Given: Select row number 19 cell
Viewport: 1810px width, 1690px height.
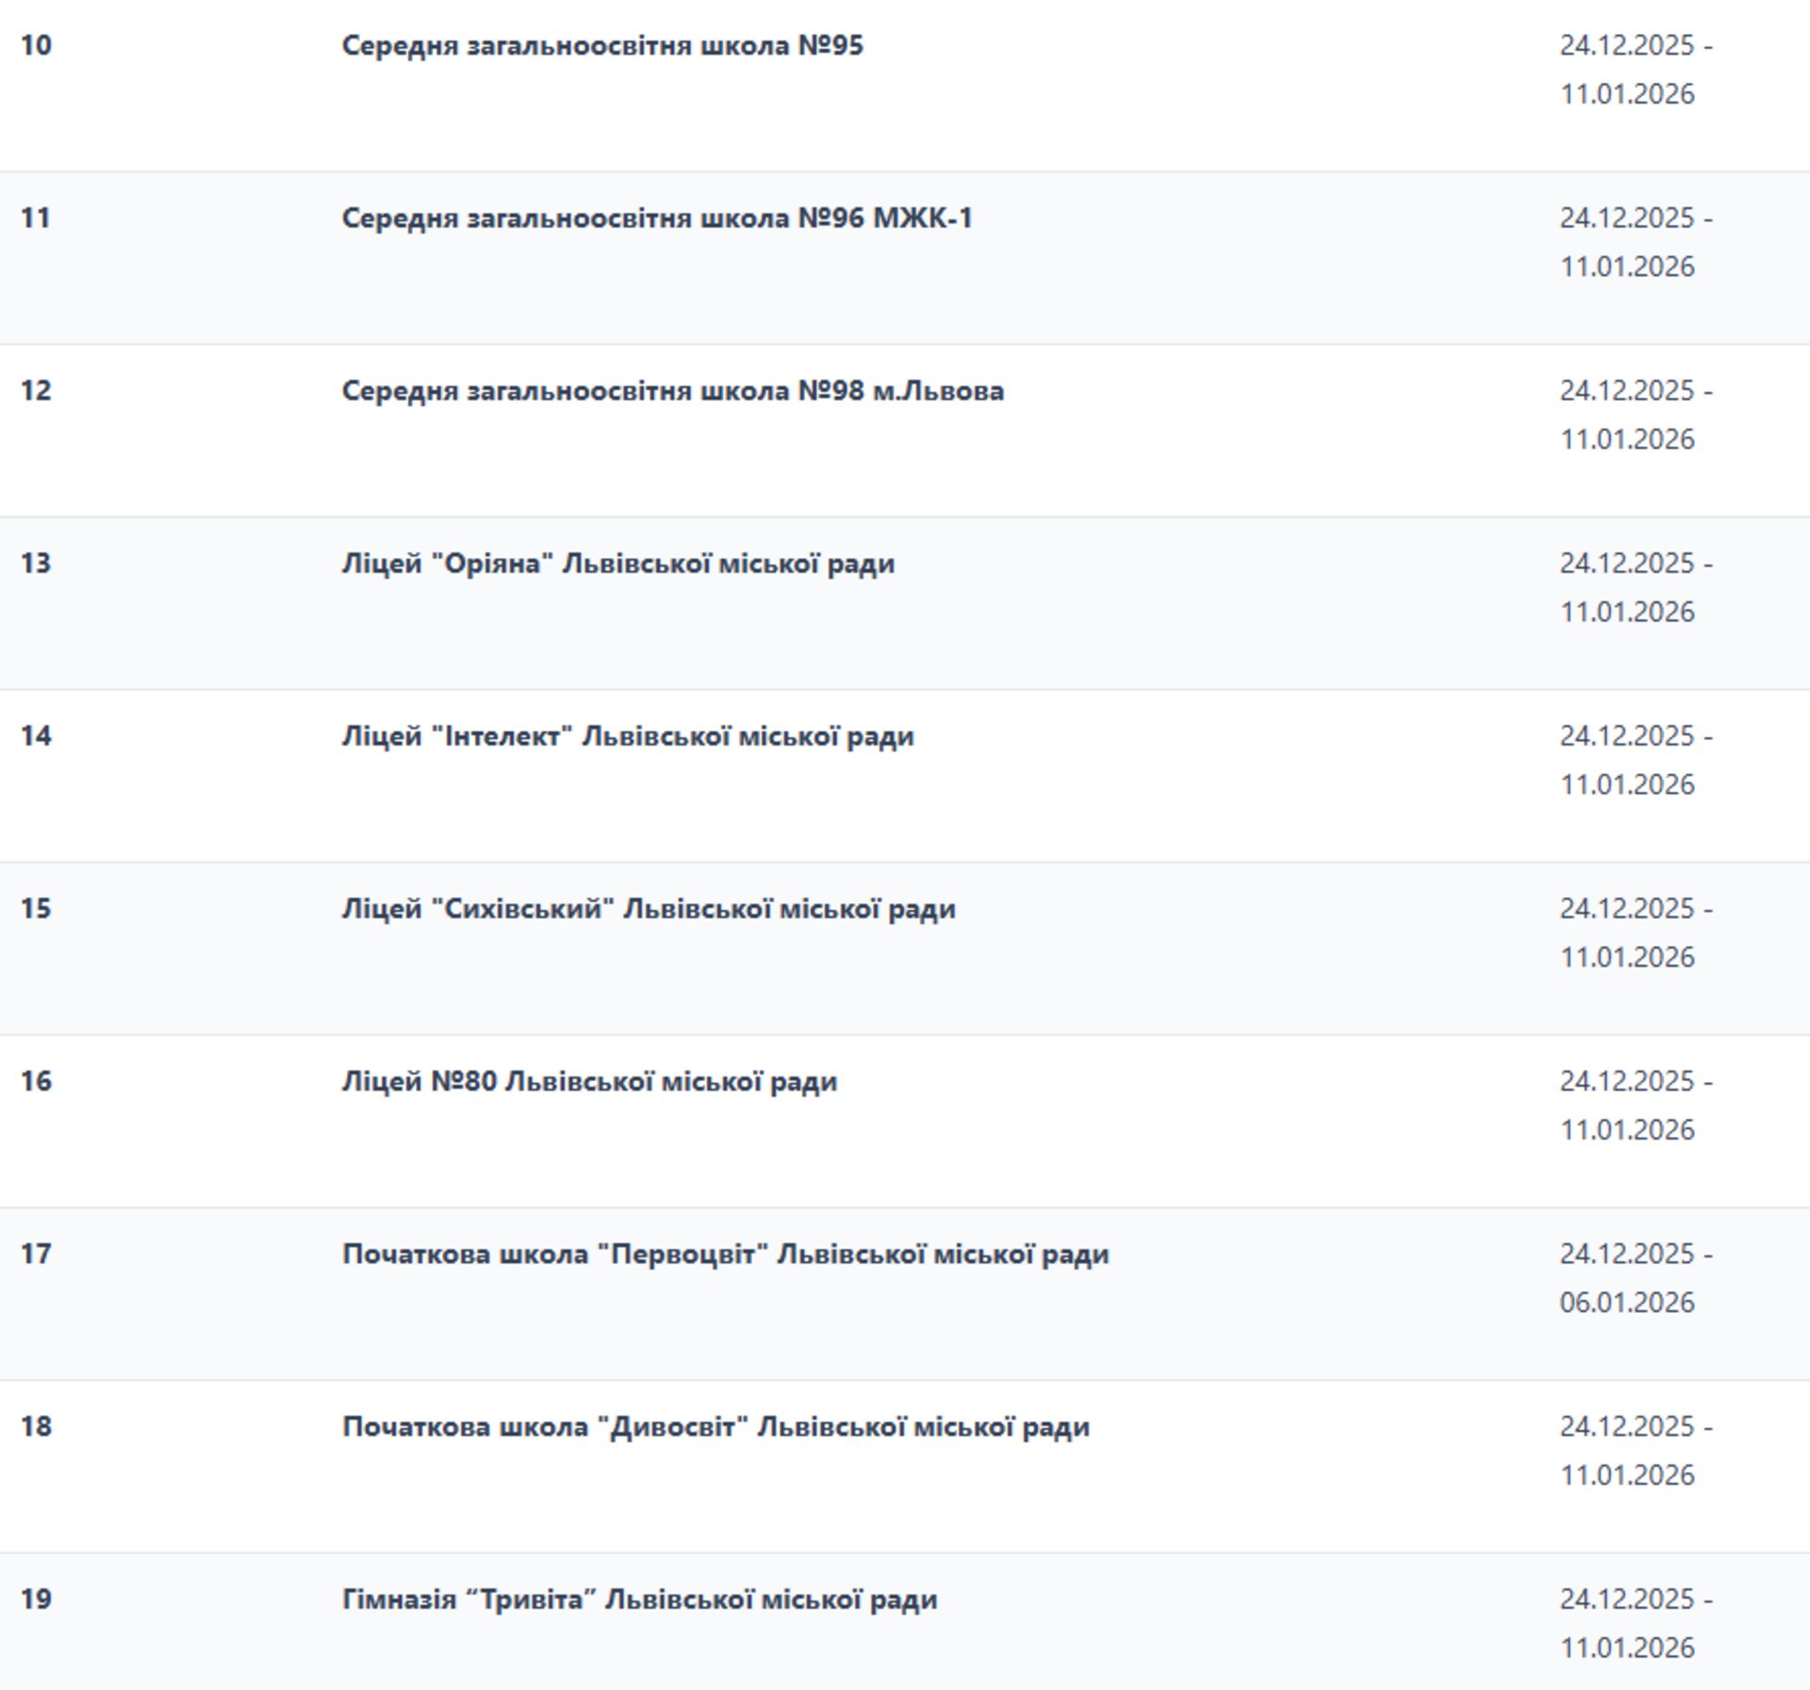Looking at the screenshot, I should coord(36,1599).
